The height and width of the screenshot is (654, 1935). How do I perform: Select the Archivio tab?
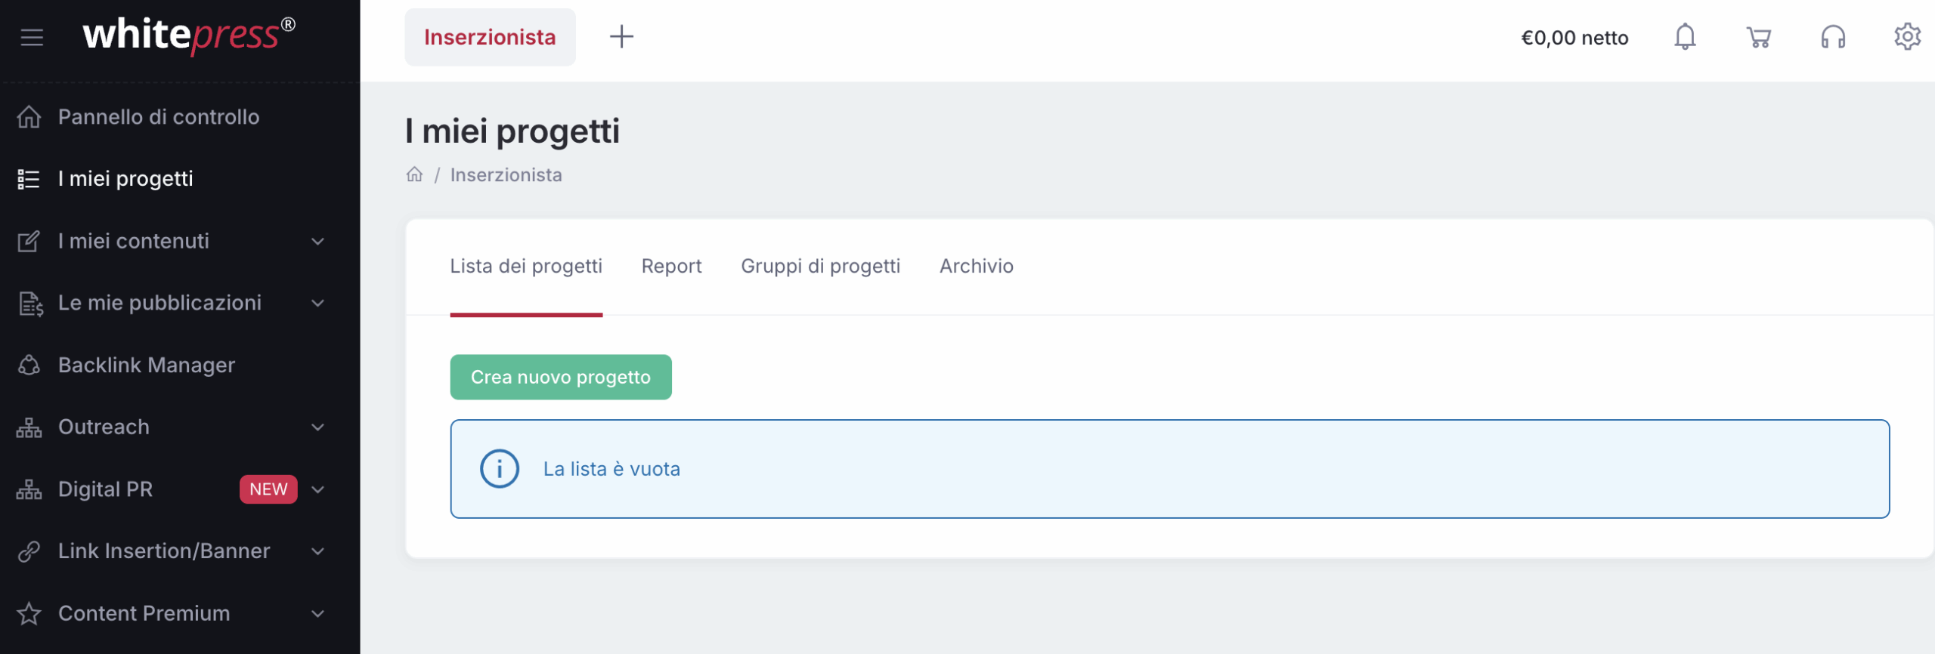pos(976,266)
